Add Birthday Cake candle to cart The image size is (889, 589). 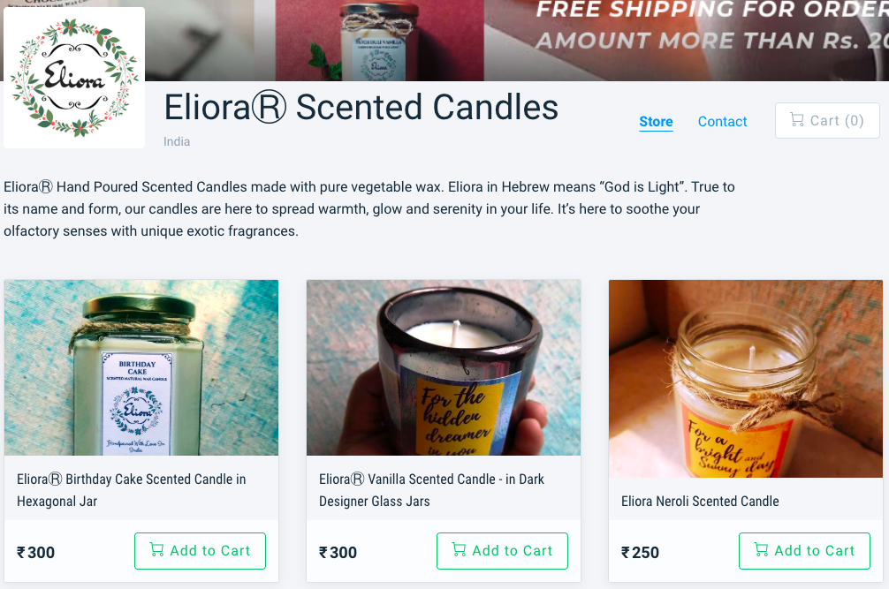tap(200, 551)
